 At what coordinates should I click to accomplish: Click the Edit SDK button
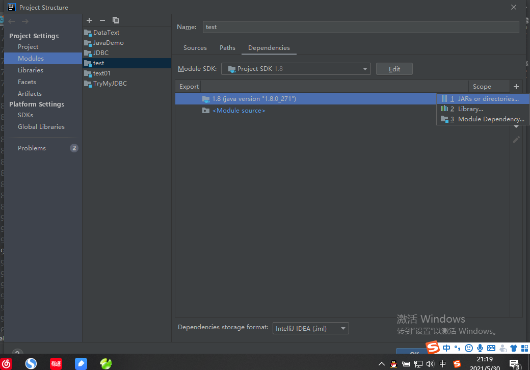click(394, 69)
